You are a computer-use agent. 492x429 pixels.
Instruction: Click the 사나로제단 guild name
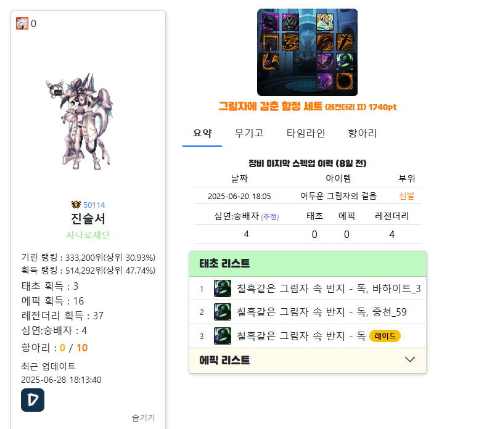tap(88, 235)
